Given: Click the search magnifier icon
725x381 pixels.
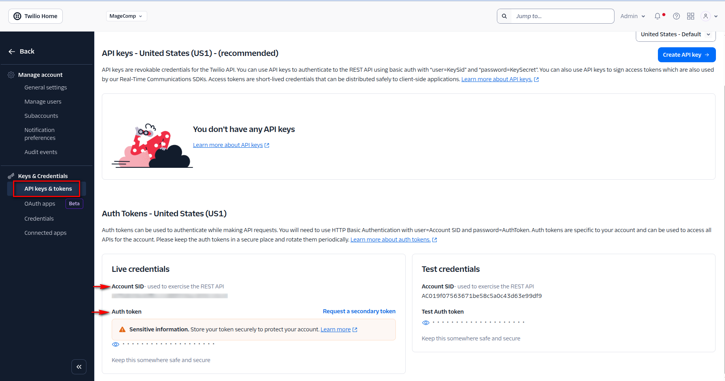Looking at the screenshot, I should 504,16.
